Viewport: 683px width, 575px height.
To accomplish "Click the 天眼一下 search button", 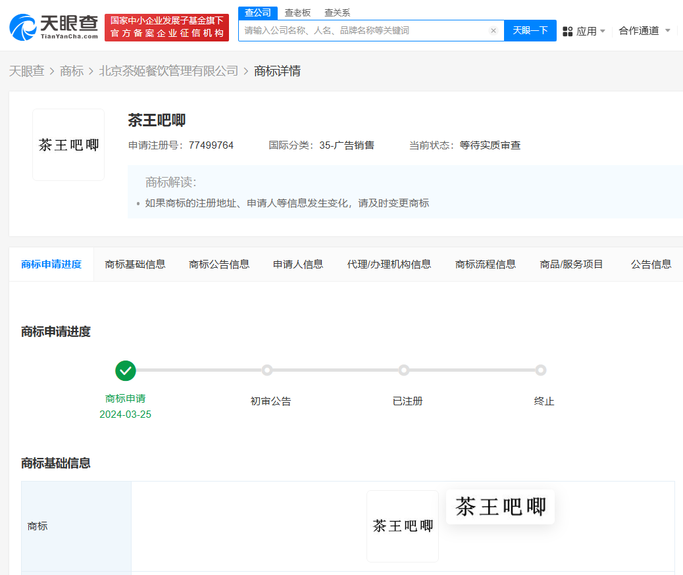I will [x=530, y=30].
